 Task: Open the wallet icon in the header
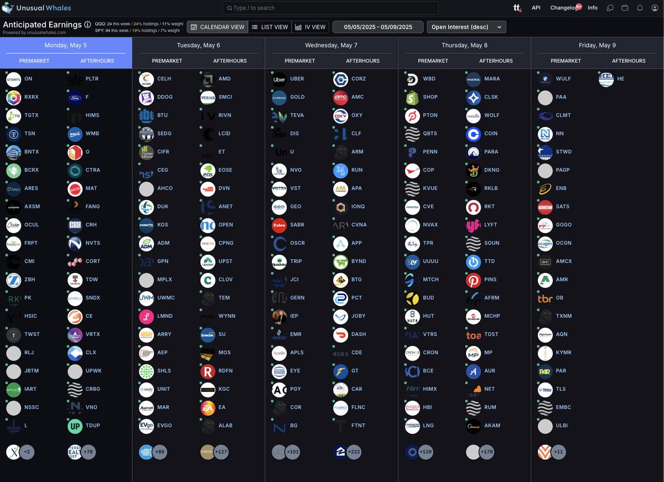point(625,8)
